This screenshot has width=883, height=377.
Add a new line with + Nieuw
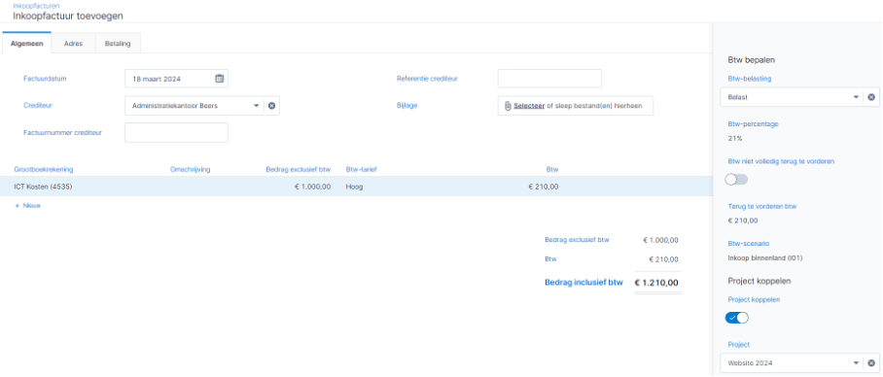tap(27, 206)
